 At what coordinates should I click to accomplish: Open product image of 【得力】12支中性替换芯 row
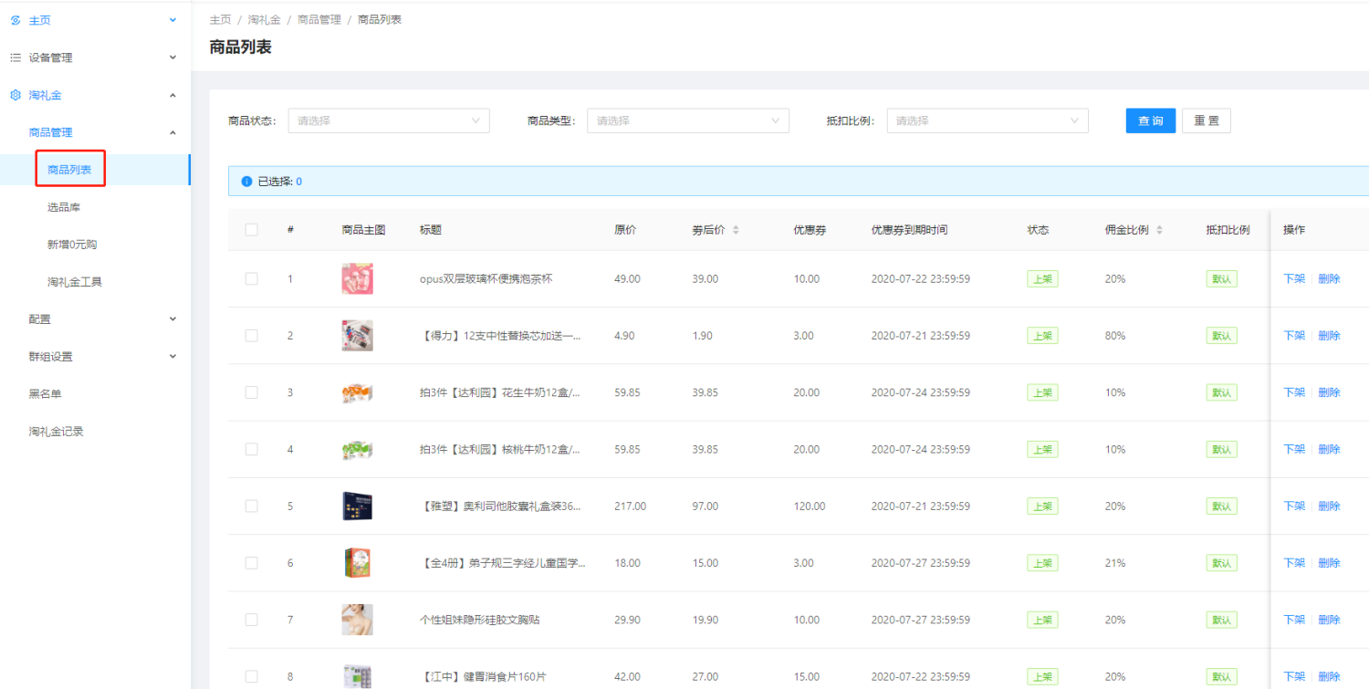(x=357, y=335)
